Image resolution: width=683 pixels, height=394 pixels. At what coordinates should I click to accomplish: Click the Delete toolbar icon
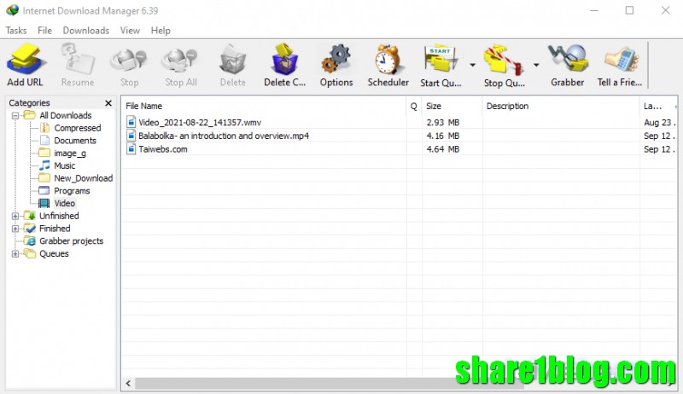pos(232,59)
